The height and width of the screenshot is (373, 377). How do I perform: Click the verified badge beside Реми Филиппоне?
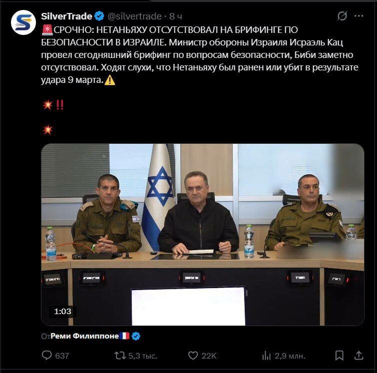136,336
